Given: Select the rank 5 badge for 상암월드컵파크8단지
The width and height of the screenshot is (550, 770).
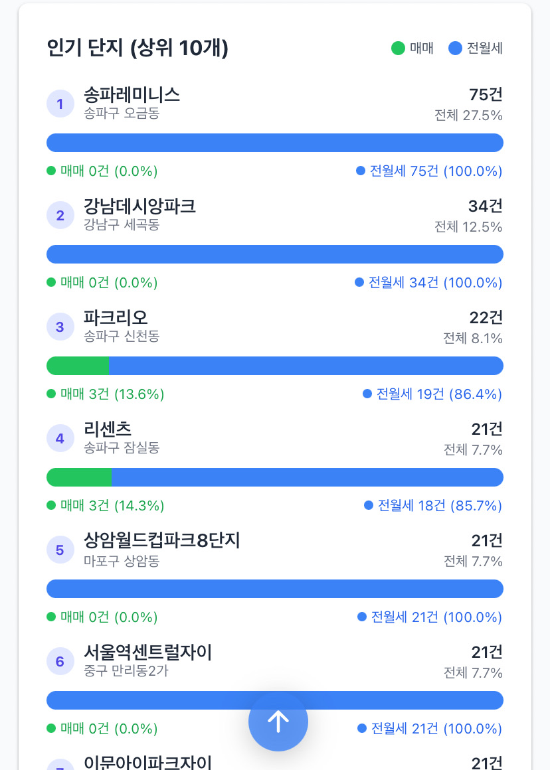Looking at the screenshot, I should [x=60, y=550].
